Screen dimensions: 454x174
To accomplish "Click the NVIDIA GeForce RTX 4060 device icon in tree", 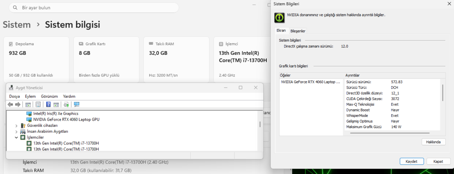I will tap(29, 119).
